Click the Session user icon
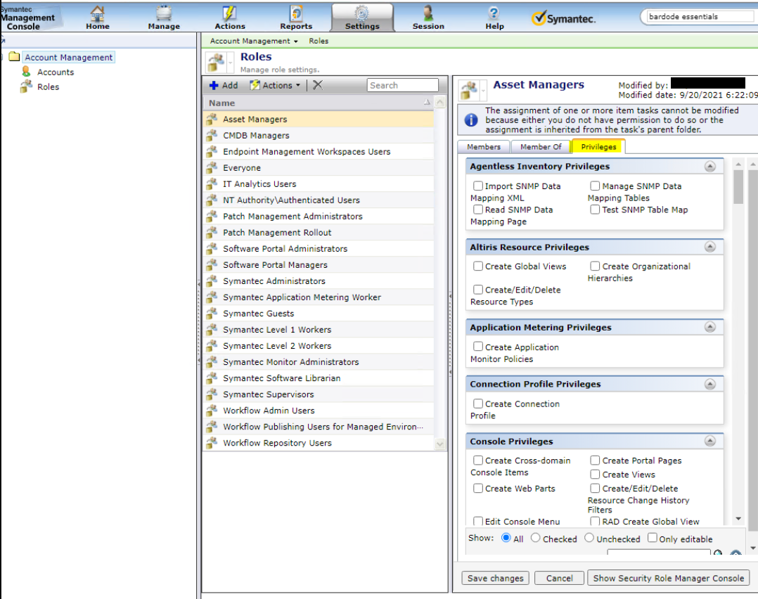This screenshot has height=599, width=758. [428, 14]
